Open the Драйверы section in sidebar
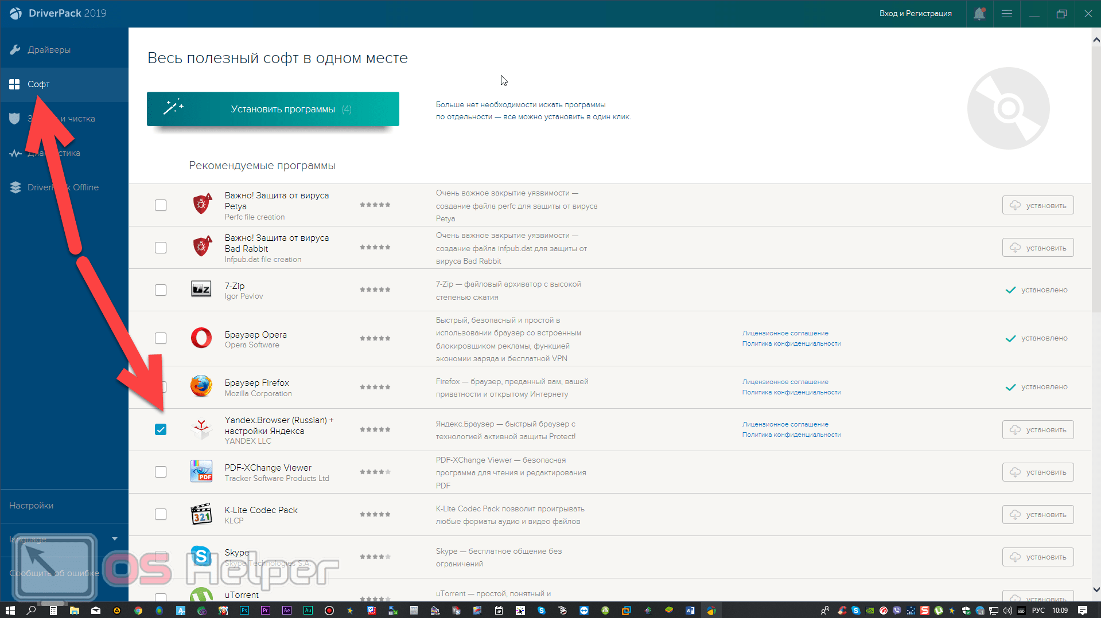The width and height of the screenshot is (1101, 618). [49, 50]
